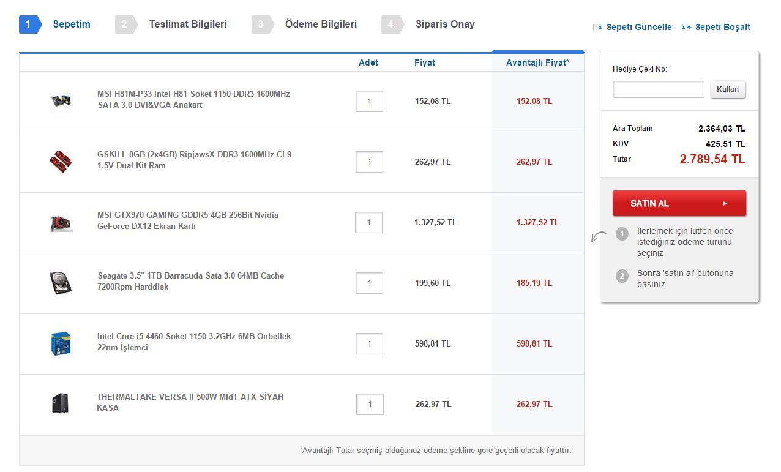Click the Sepeti Boşalt icon
The height and width of the screenshot is (472, 781).
click(686, 28)
